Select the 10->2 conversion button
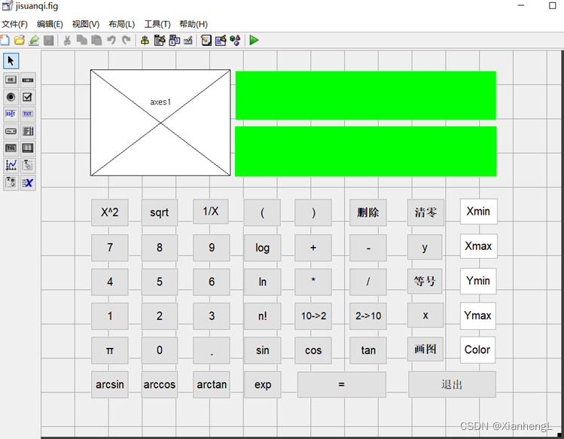 click(313, 316)
